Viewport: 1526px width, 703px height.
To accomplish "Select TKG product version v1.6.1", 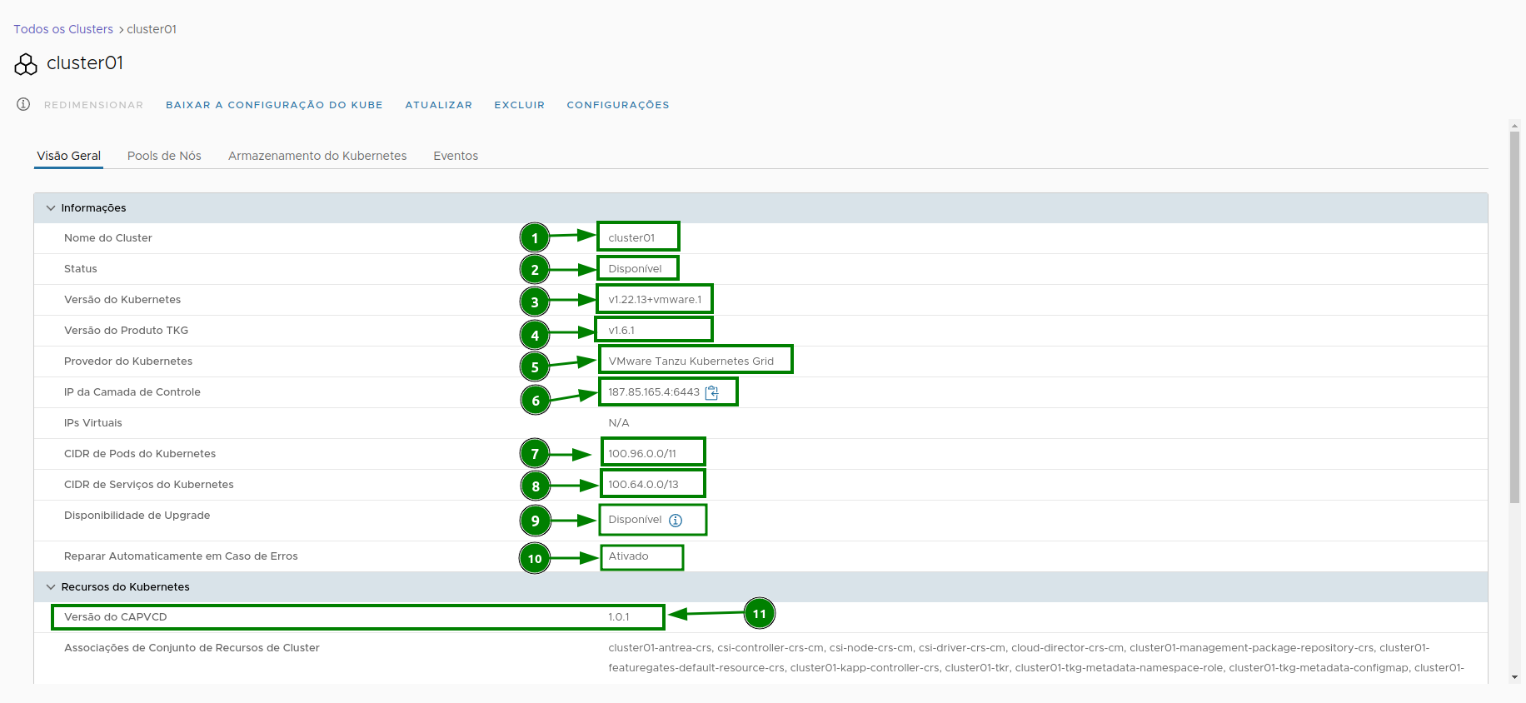I will (x=621, y=331).
